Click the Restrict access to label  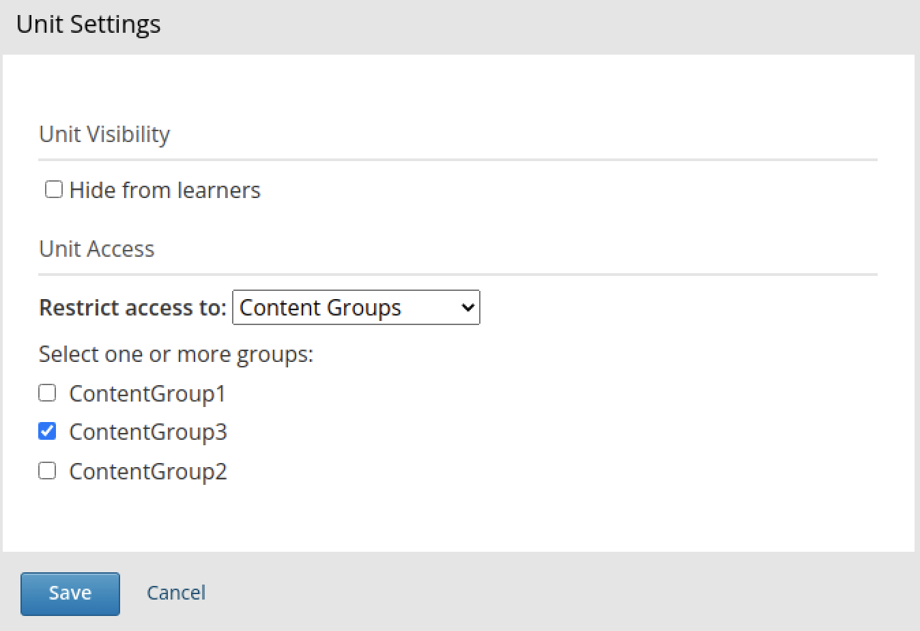pyautogui.click(x=132, y=308)
